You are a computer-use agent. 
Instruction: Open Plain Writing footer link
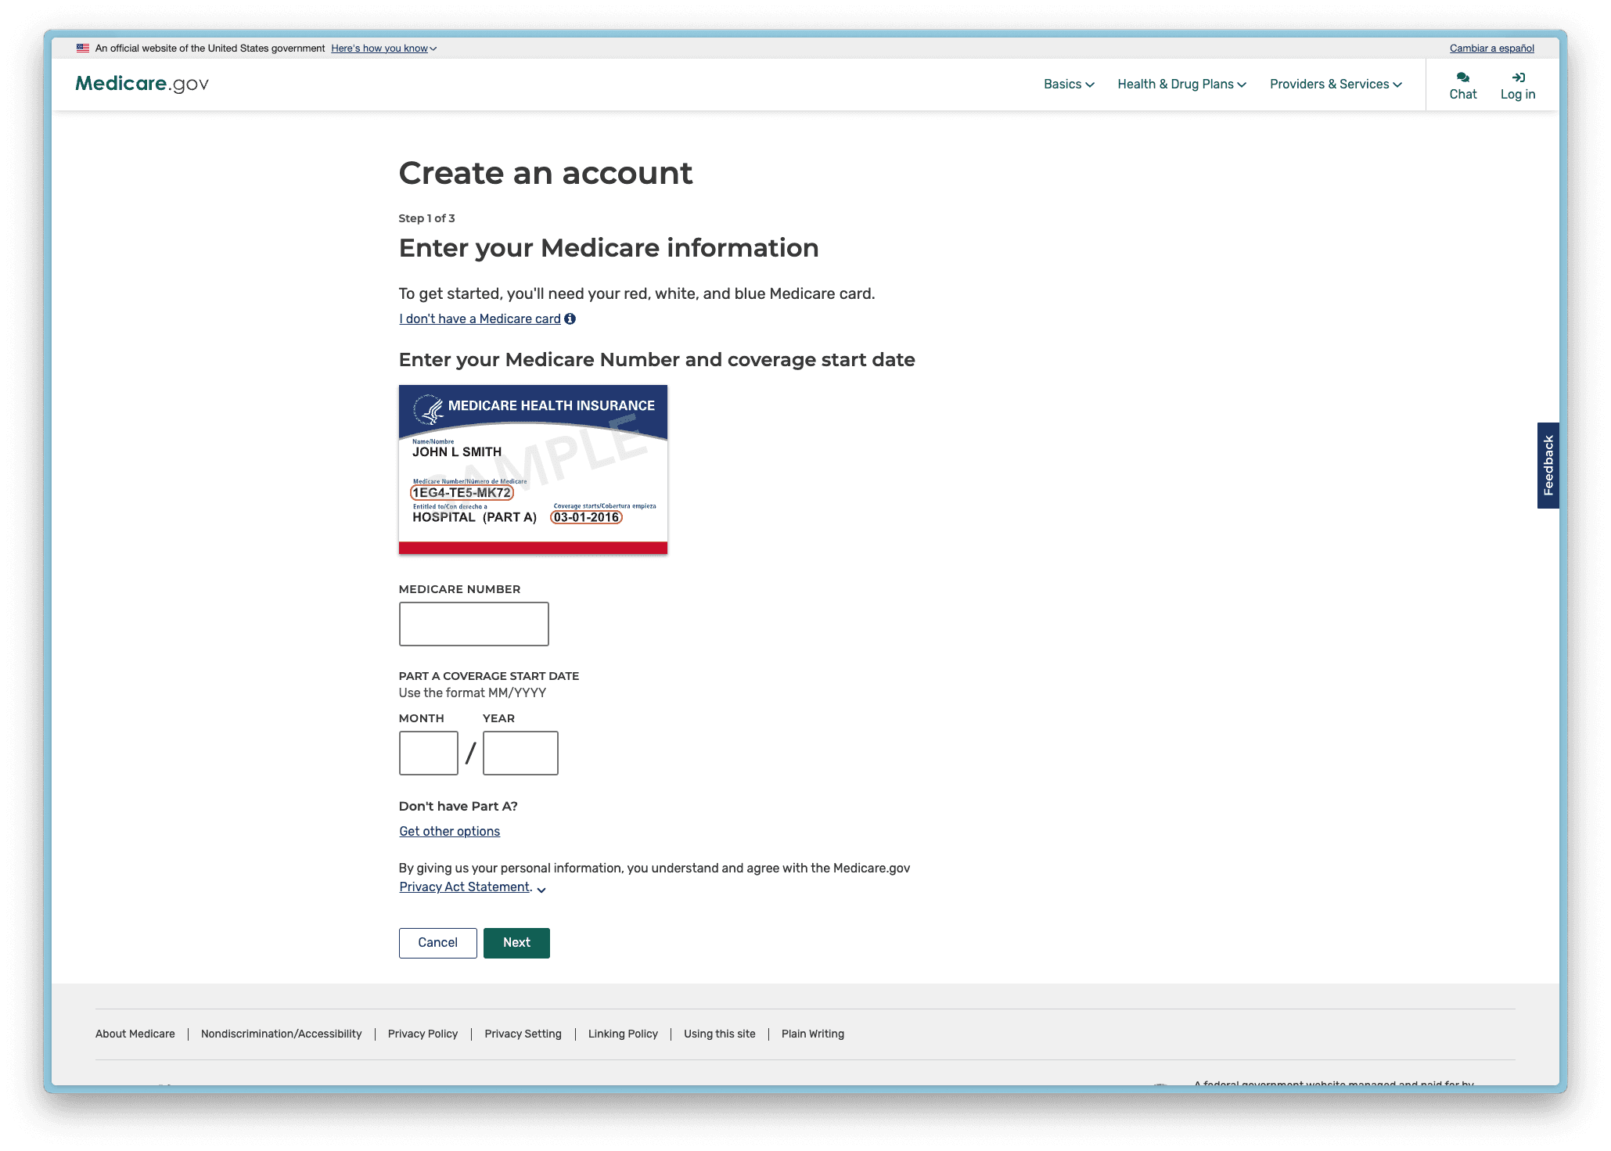pyautogui.click(x=813, y=1034)
